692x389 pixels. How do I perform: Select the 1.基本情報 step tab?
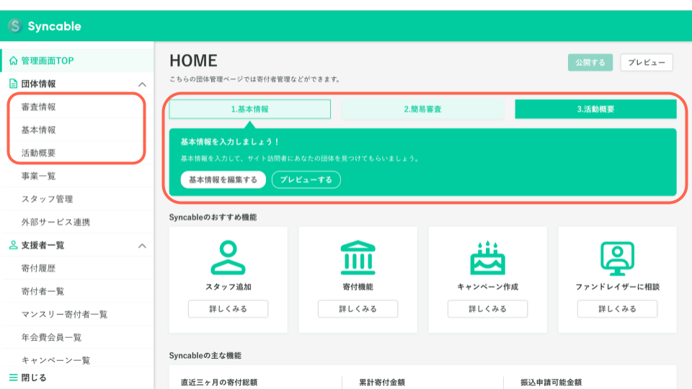click(250, 109)
